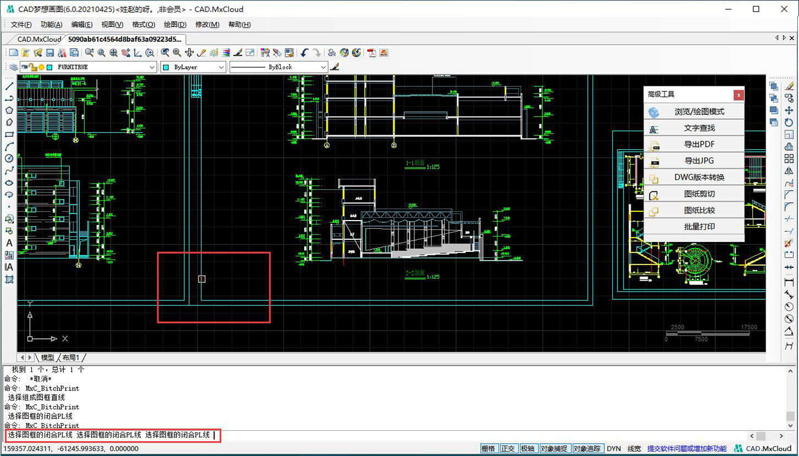Toggle 对象追踪 object tracking
799x456 pixels.
588,449
